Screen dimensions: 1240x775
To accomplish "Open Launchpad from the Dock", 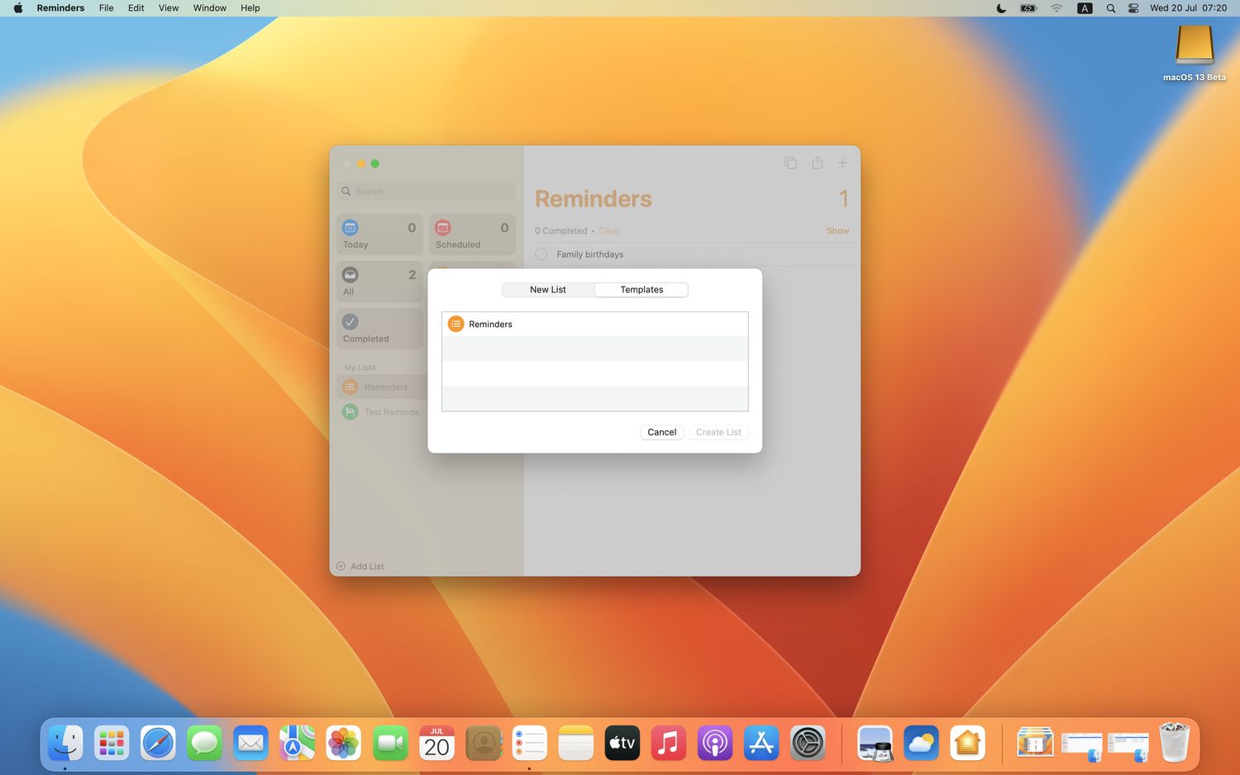I will click(112, 744).
